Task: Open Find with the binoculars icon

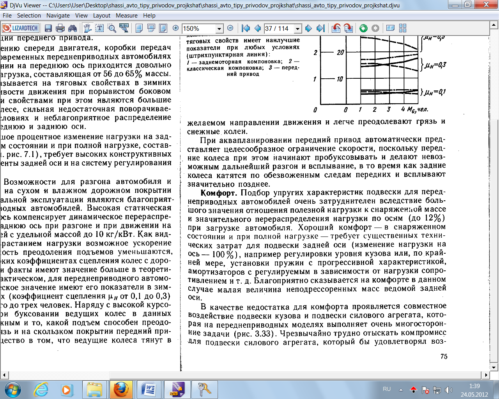Action: coord(73,28)
